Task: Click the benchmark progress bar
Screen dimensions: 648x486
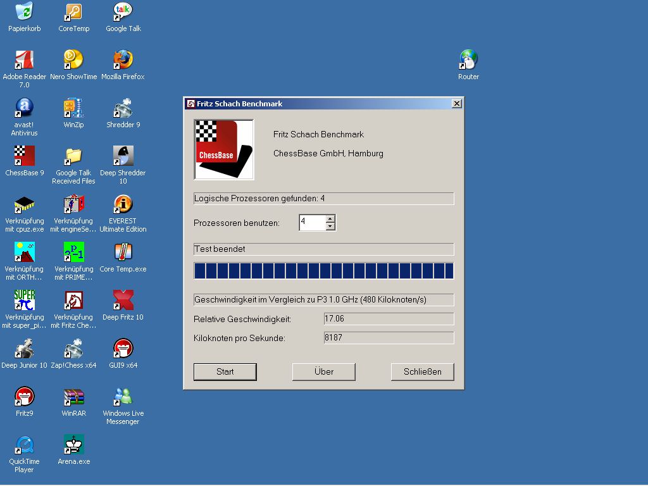Action: [x=324, y=271]
